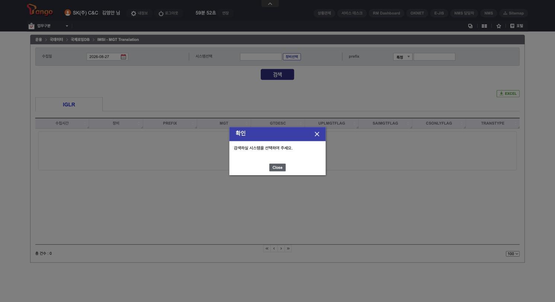Download results with EXCEL button
The height and width of the screenshot is (302, 555).
508,94
